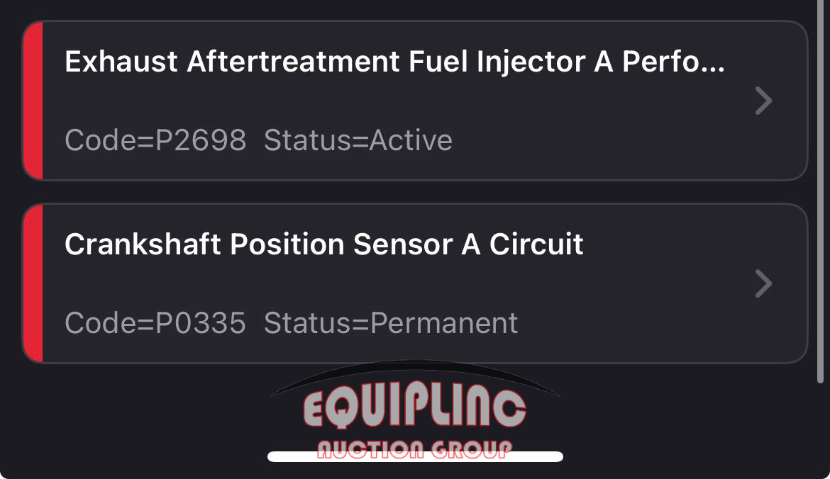Expand the Exhaust Aftertreatment Fuel Injector chevron

point(763,101)
